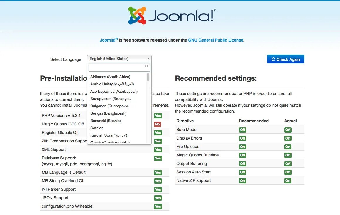Click Safe Mode actual Off badge
Image resolution: width=340 pixels, height=215 pixels.
pos(288,130)
